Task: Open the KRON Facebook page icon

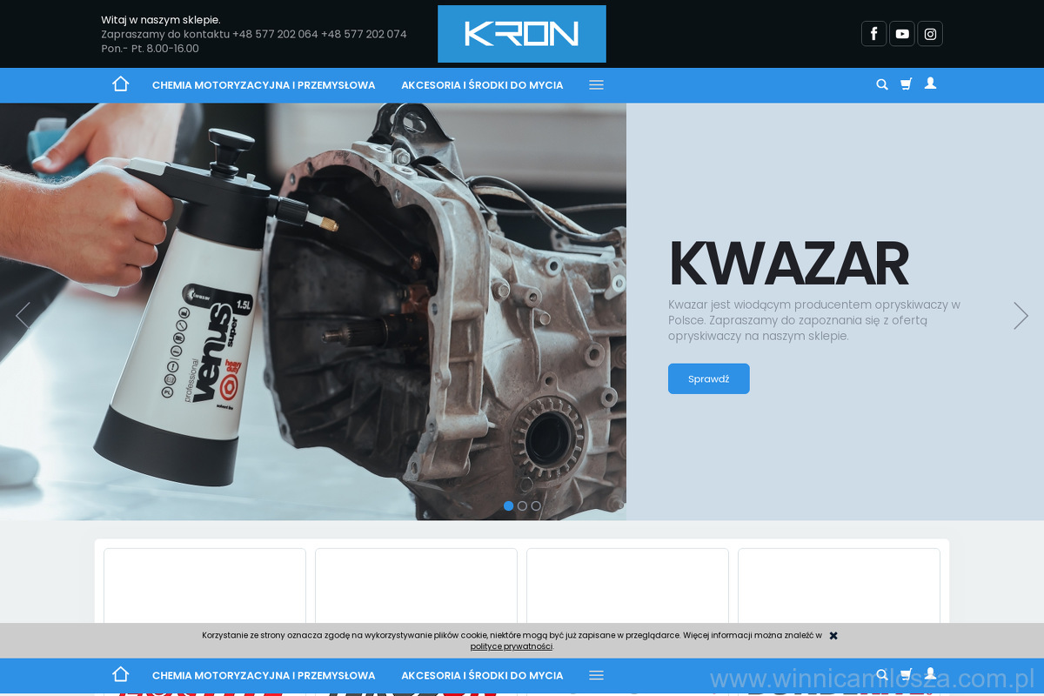Action: pos(873,34)
